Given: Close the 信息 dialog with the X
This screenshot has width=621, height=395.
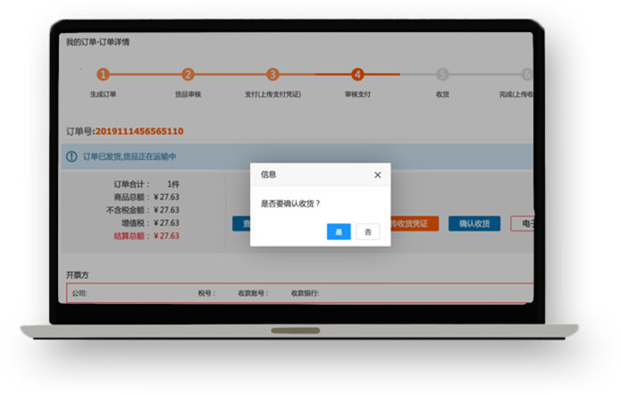Looking at the screenshot, I should click(377, 175).
